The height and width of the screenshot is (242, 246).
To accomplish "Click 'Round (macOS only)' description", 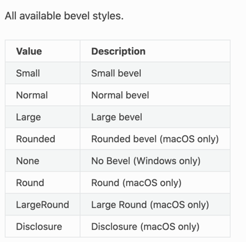I will (x=137, y=183).
